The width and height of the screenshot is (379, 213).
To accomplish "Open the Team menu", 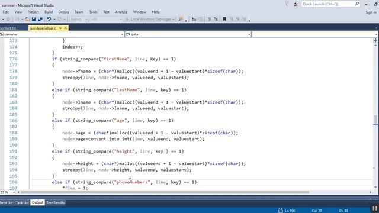I will tap(79, 12).
